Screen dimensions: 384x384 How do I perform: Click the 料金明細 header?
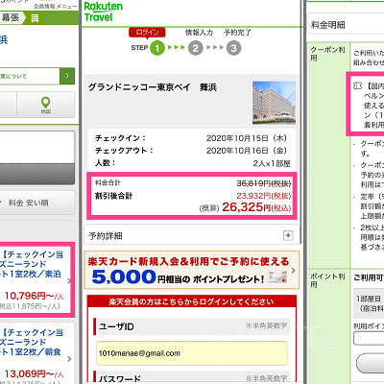point(328,25)
